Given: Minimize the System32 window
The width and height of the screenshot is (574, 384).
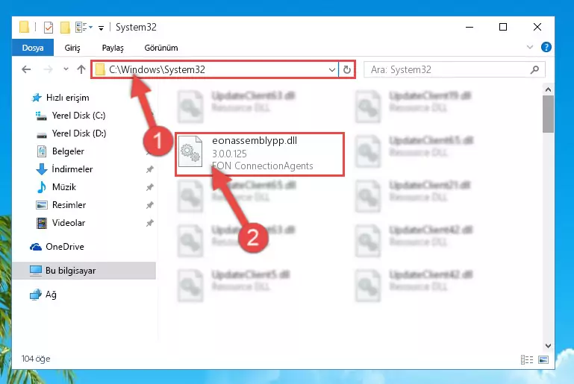Looking at the screenshot, I should click(x=470, y=27).
